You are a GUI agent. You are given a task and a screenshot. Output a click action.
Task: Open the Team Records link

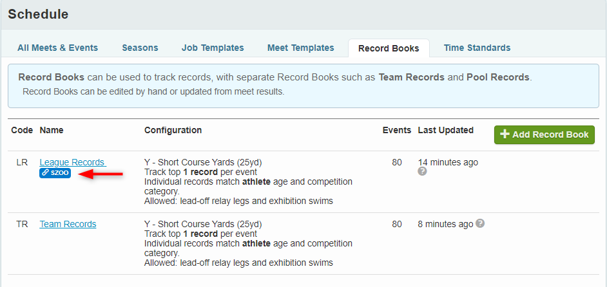pyautogui.click(x=68, y=224)
